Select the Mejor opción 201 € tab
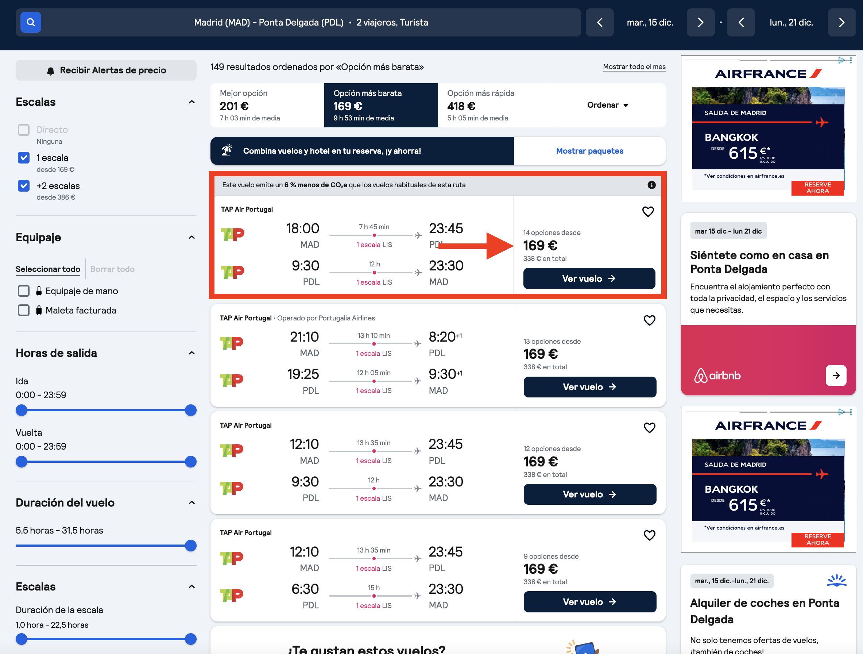The height and width of the screenshot is (654, 863). pyautogui.click(x=267, y=105)
